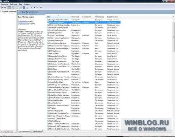Select the Distributed Transaction Coordinator row
Image resolution: width=175 pixels, height=137 pixels.
84,67
